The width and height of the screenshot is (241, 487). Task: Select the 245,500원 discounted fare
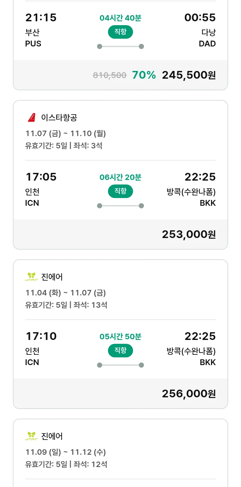[x=189, y=75]
